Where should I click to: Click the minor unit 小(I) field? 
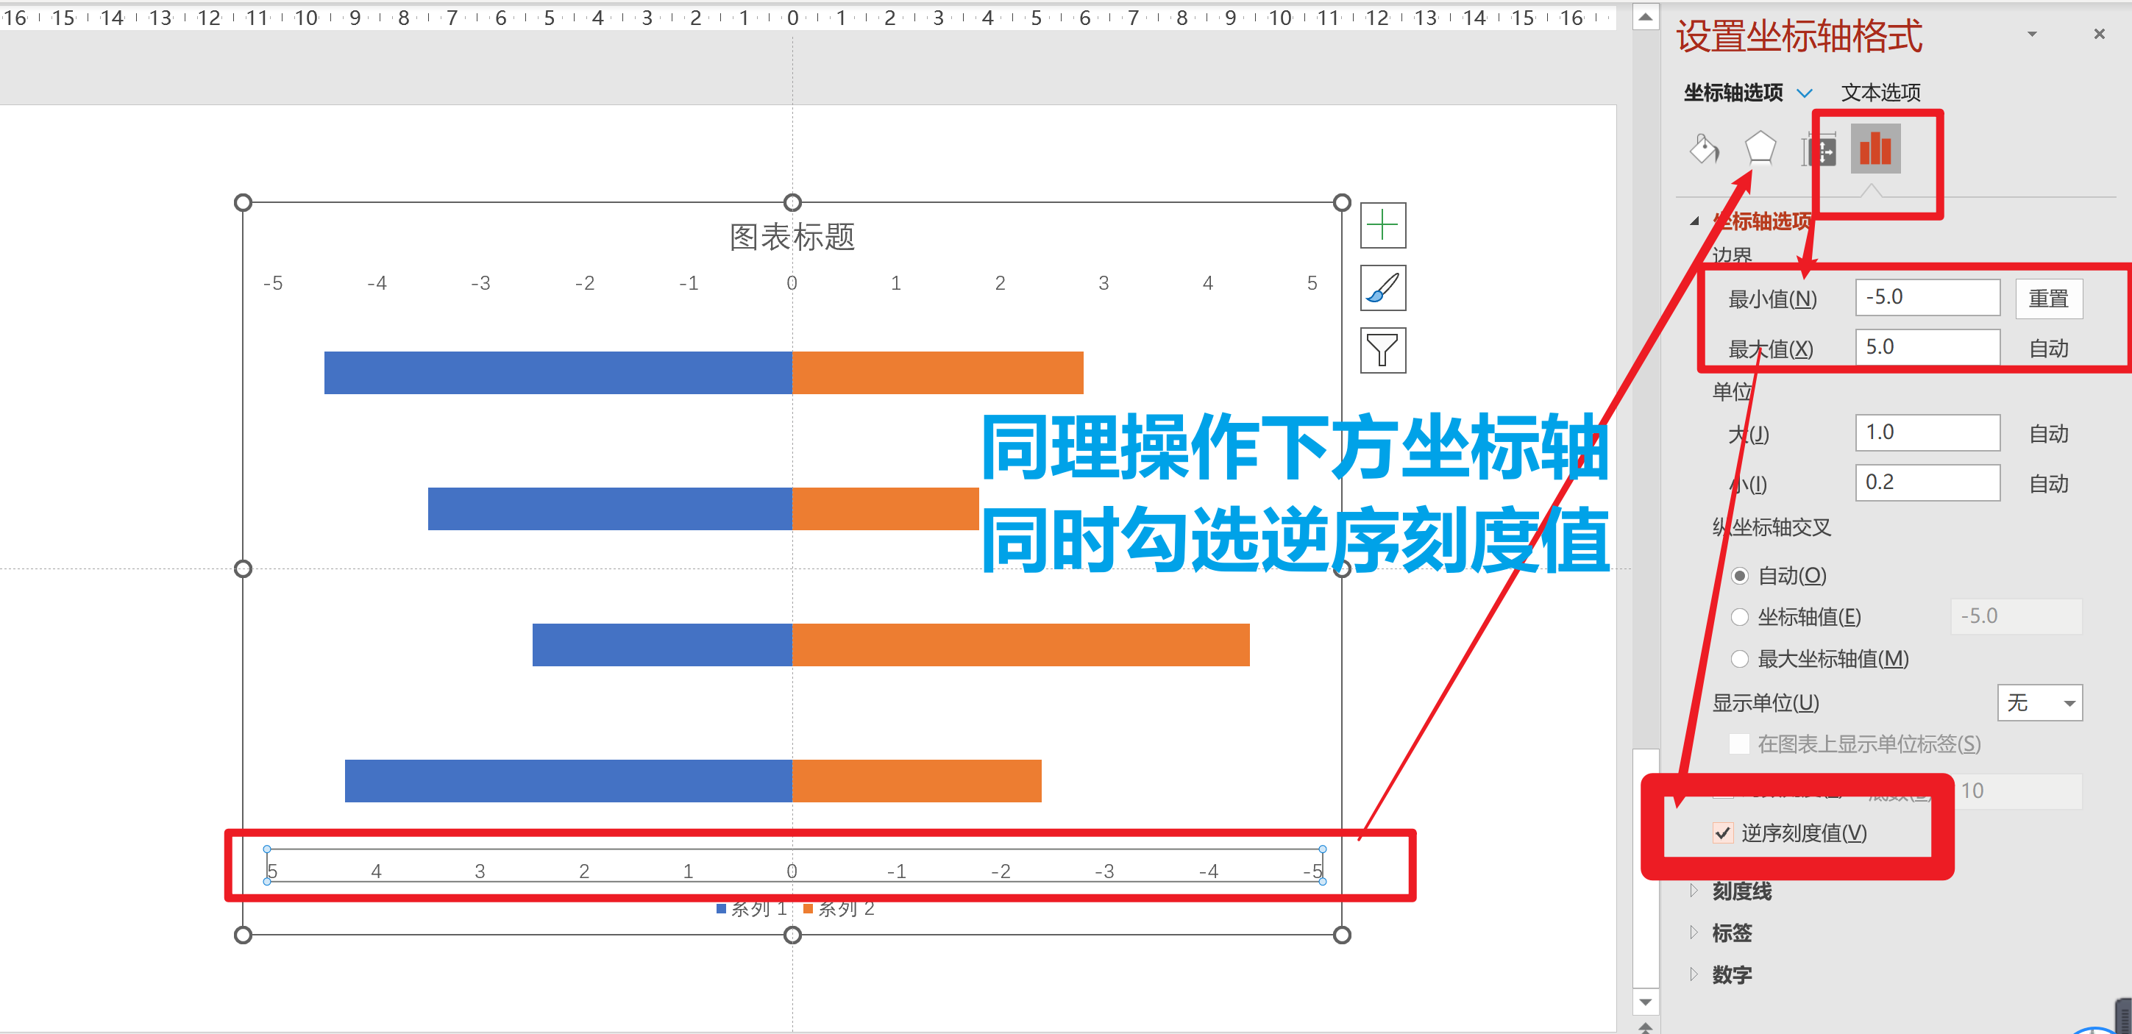coord(1927,482)
